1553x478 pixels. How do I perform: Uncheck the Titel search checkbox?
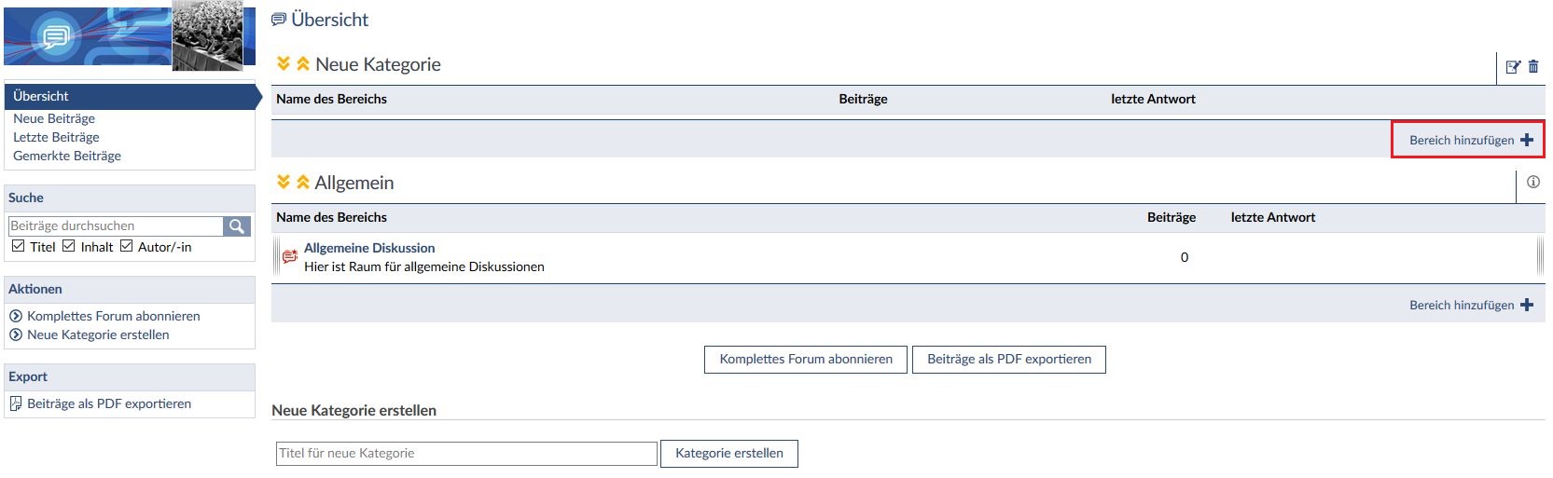pyautogui.click(x=19, y=246)
